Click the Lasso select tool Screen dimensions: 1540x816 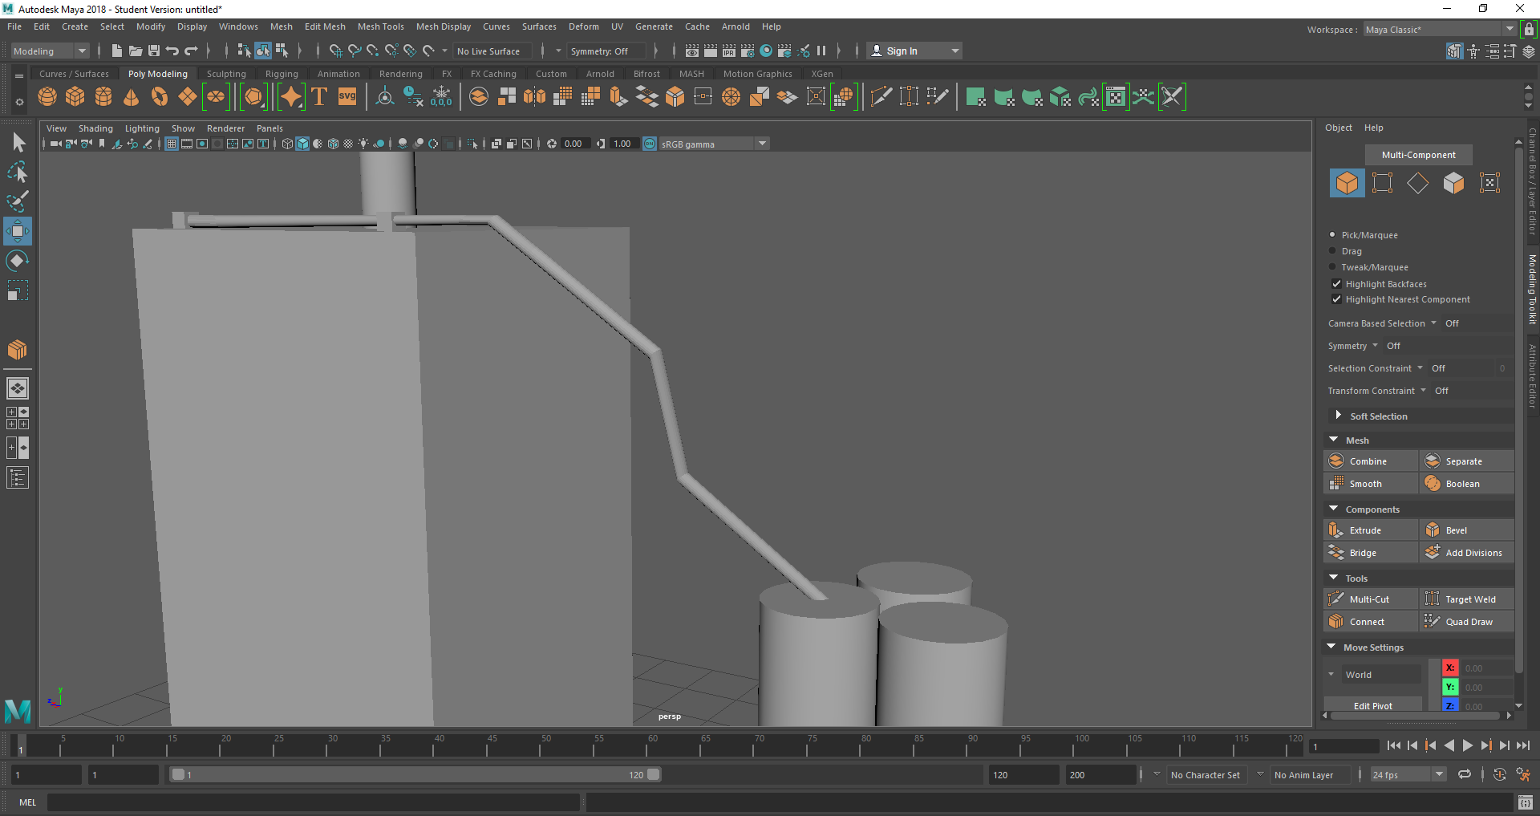[x=18, y=173]
